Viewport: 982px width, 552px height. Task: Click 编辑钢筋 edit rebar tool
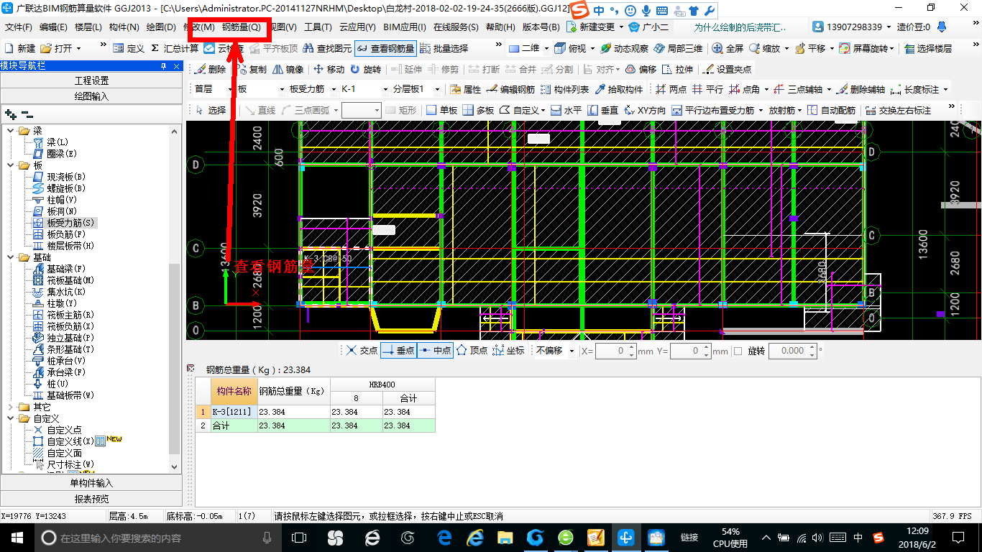coord(510,90)
